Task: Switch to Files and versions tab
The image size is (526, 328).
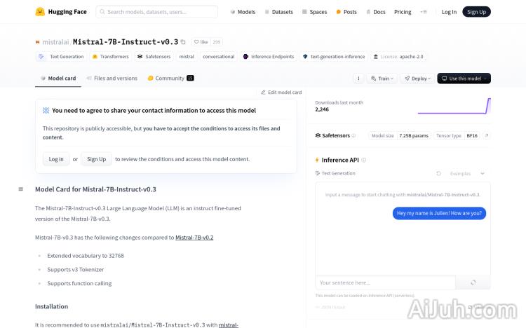Action: (112, 78)
